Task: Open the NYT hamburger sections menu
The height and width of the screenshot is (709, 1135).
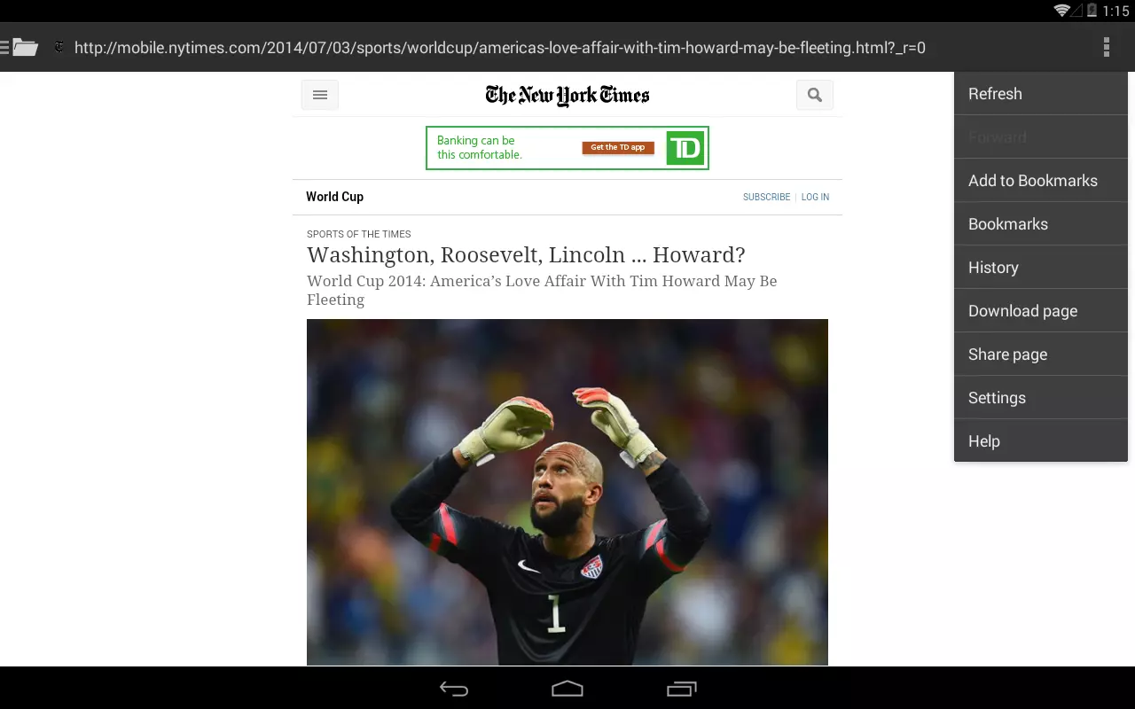Action: pos(320,95)
